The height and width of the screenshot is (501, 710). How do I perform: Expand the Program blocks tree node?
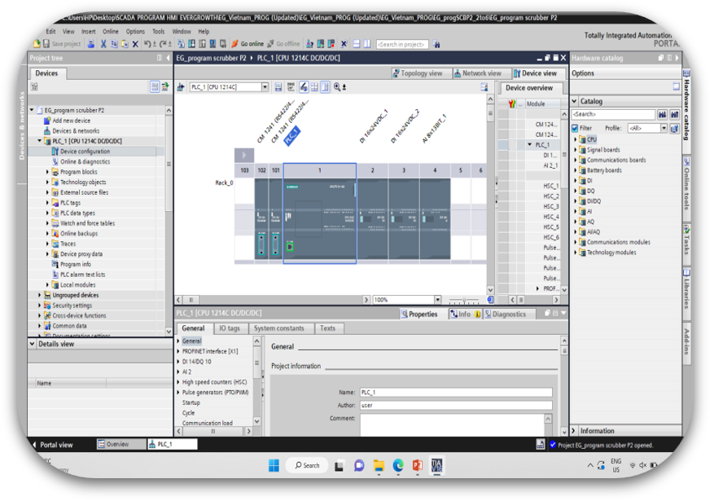tap(47, 172)
